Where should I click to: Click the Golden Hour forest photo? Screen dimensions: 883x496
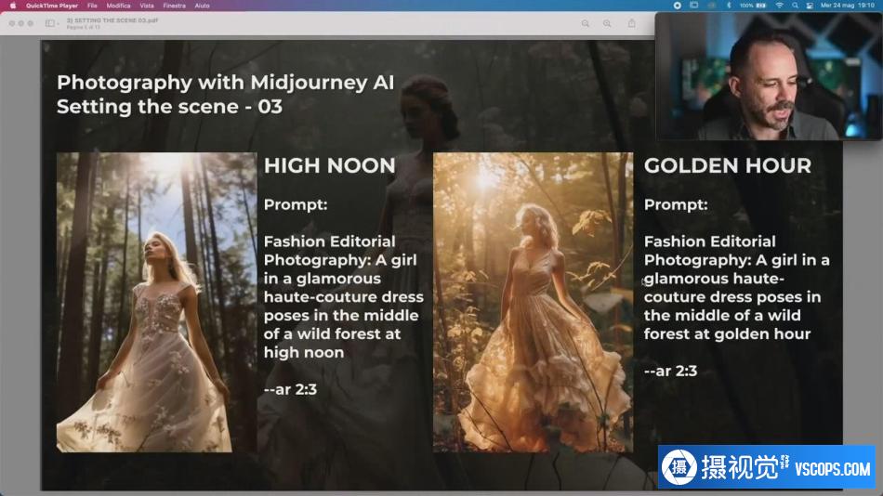[533, 302]
